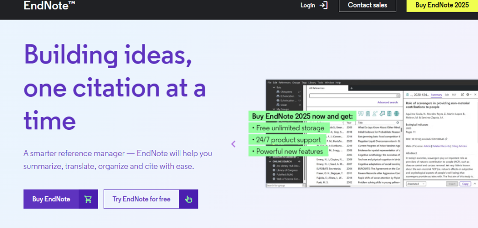Screen dimensions: 478x228
Task: Open the Citing Articles link
Action: 459,146
